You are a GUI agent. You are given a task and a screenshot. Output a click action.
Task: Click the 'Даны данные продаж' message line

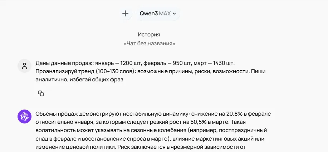point(137,63)
